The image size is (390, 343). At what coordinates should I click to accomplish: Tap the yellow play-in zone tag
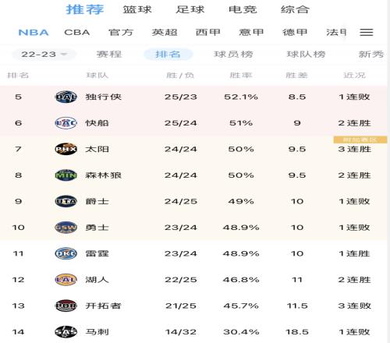point(360,140)
